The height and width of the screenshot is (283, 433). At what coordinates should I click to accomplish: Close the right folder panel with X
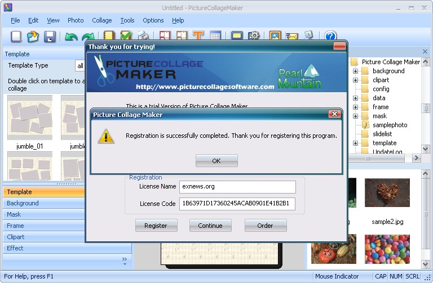coord(425,52)
